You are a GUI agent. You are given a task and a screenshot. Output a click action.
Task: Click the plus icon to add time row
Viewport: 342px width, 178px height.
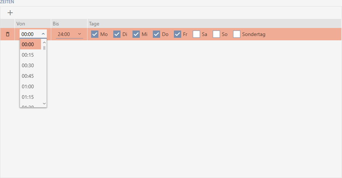coord(10,13)
